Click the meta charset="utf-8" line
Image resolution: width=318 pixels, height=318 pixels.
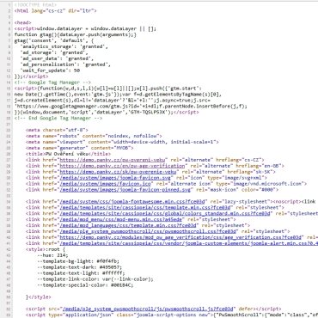[x=57, y=130]
